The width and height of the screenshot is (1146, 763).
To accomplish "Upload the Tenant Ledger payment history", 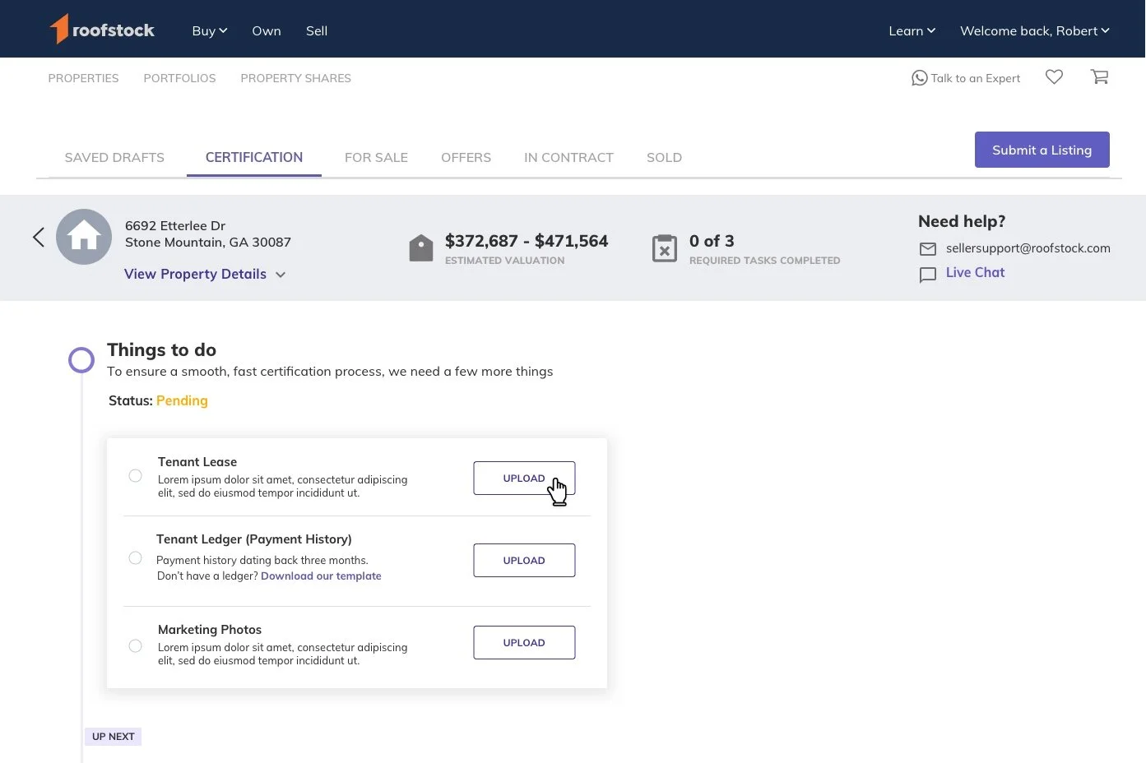I will pos(524,560).
